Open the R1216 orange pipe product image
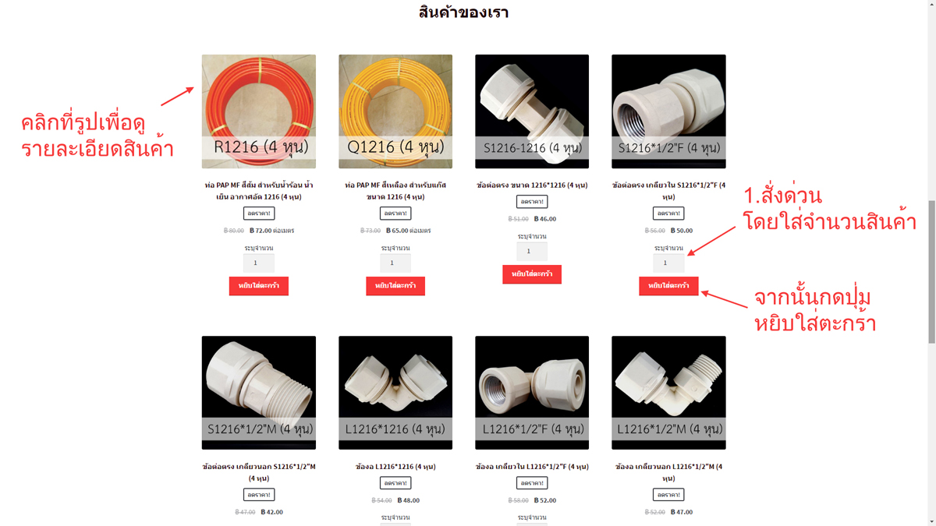The image size is (936, 526). 259,111
